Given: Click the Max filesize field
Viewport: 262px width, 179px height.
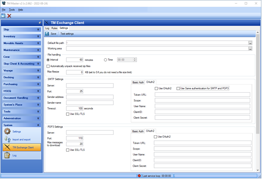Looking at the screenshot, I should click(x=74, y=72).
